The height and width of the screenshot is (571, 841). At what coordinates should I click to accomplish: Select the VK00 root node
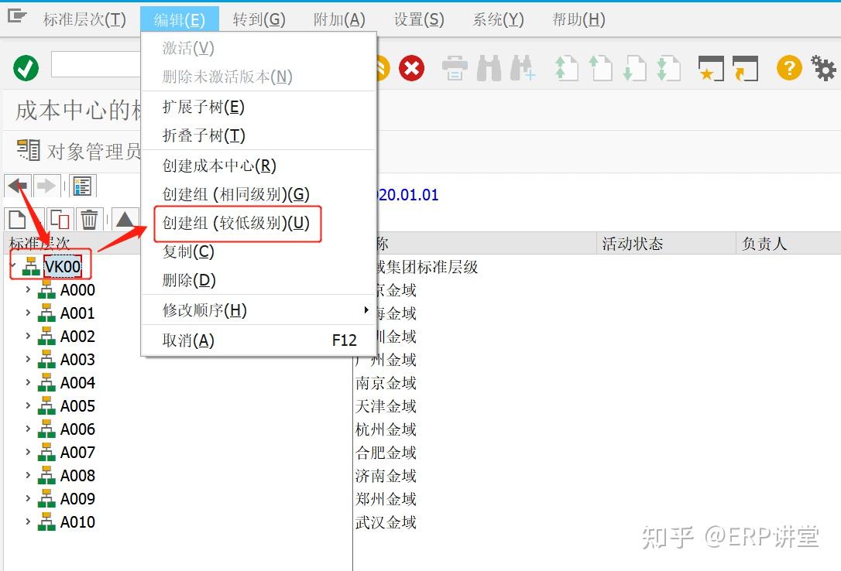(x=62, y=266)
